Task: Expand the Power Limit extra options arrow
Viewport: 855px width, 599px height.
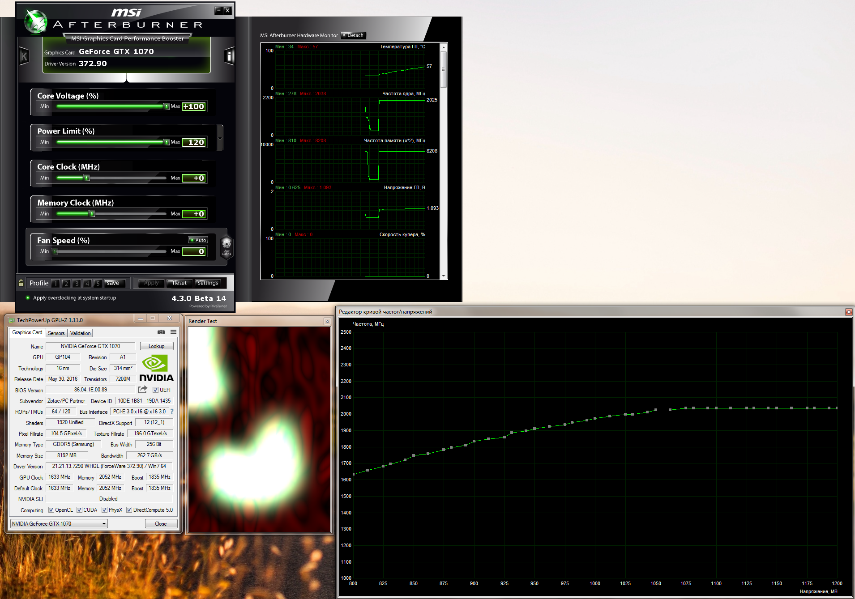Action: click(220, 138)
